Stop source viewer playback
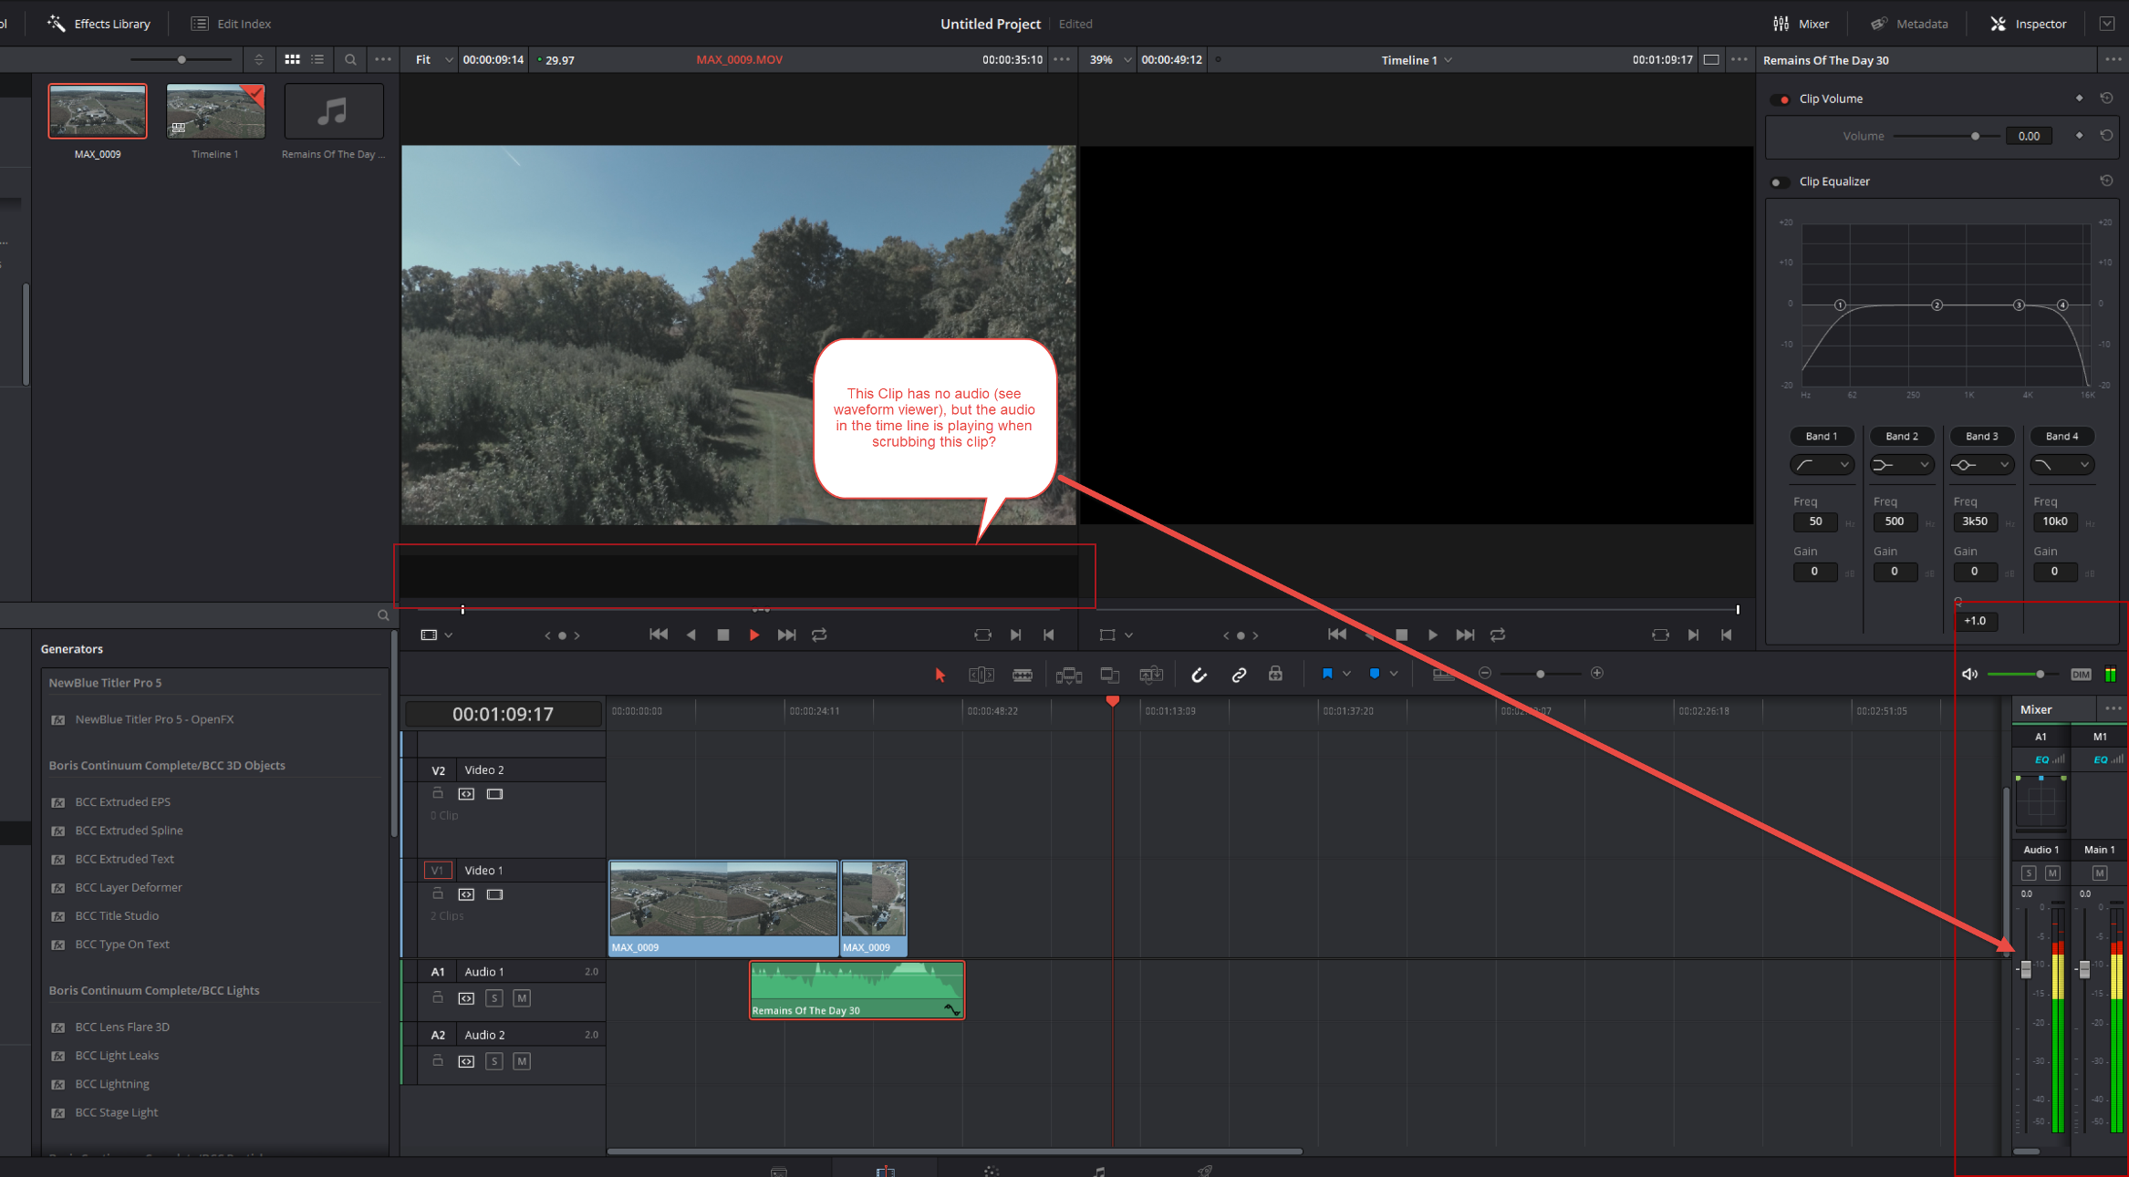 click(723, 635)
